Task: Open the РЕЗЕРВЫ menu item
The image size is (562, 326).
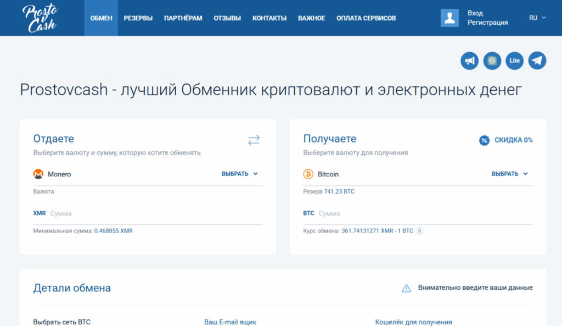Action: [x=138, y=18]
